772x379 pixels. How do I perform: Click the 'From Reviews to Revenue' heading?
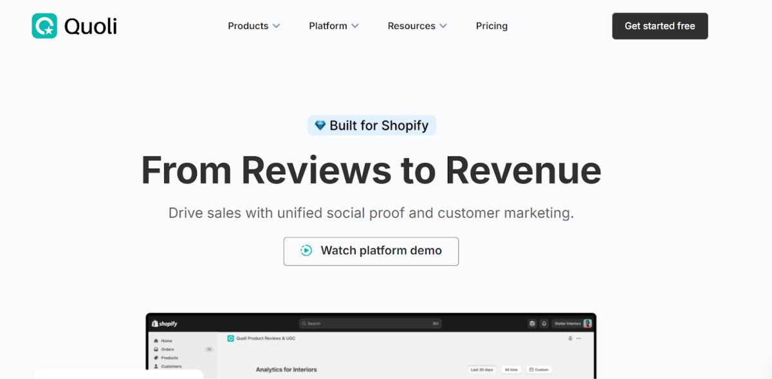coord(371,170)
